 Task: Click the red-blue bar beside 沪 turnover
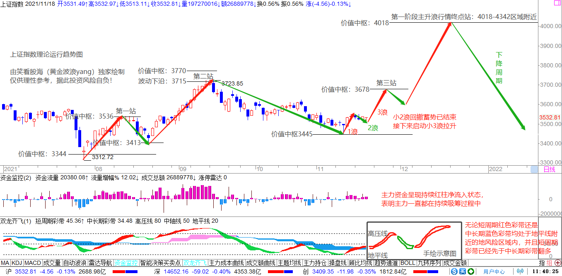click(125, 271)
